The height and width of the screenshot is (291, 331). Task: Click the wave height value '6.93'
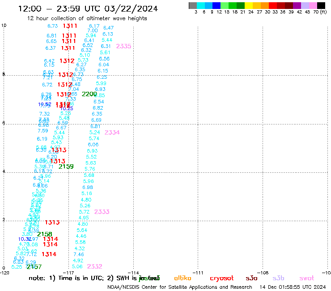click(x=100, y=89)
